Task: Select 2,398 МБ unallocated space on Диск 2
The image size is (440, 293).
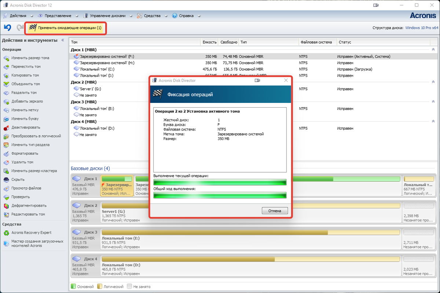Action: click(x=419, y=212)
